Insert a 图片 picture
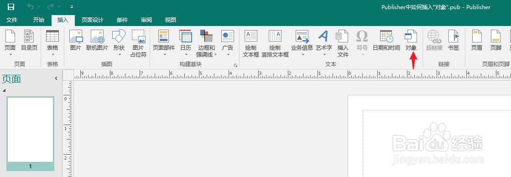This screenshot has width=511, height=177. pos(76,40)
